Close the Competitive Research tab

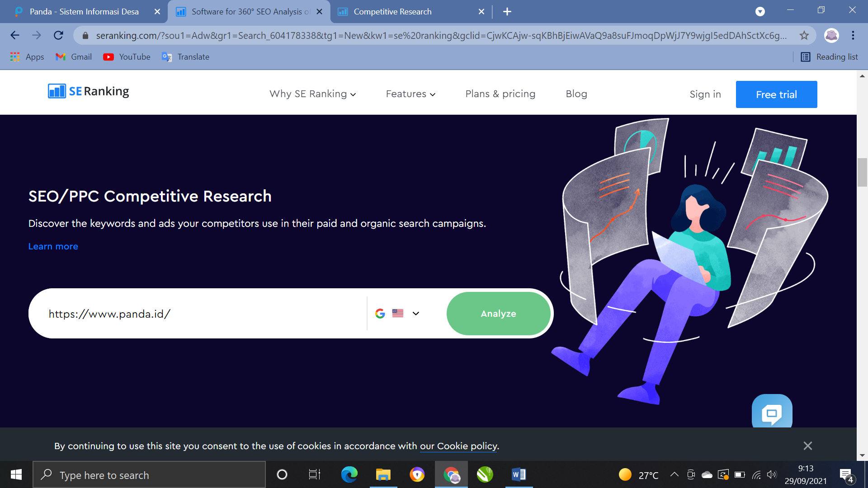(481, 12)
